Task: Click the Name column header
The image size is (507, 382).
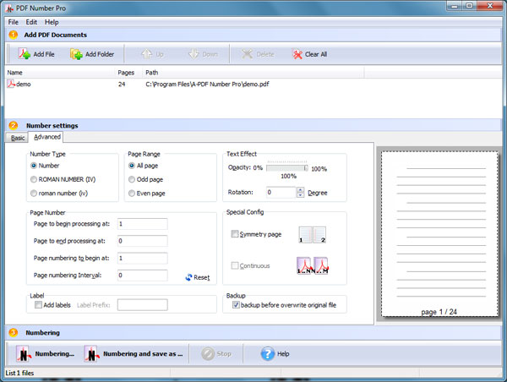Action: (60, 73)
